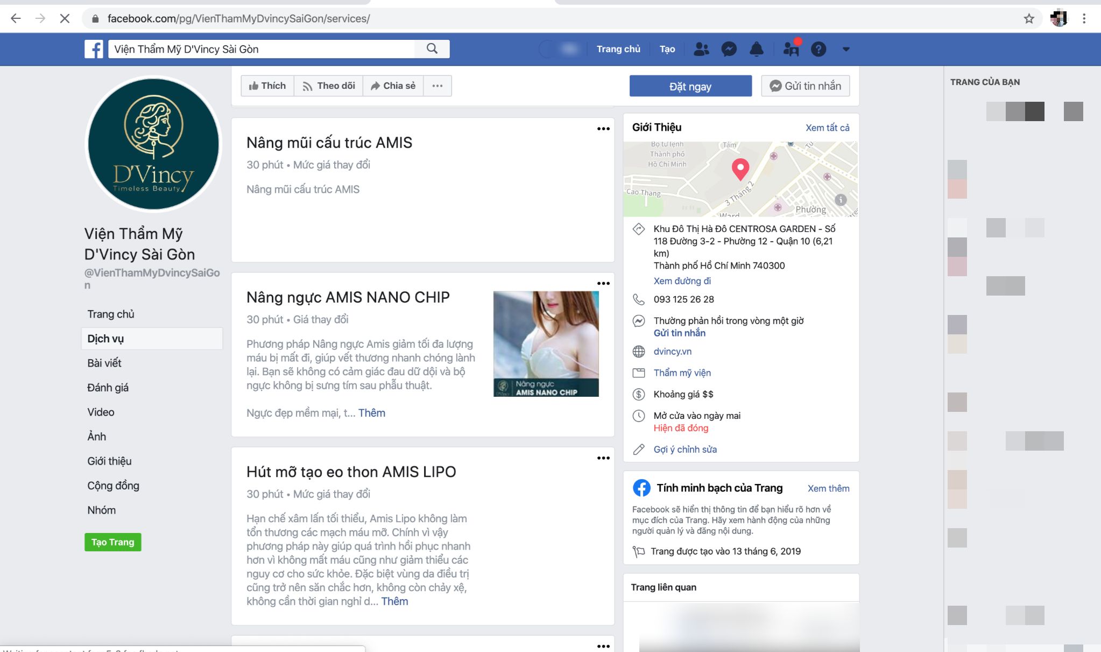Follow page with Theo dõi button
Image resolution: width=1101 pixels, height=652 pixels.
coord(329,86)
